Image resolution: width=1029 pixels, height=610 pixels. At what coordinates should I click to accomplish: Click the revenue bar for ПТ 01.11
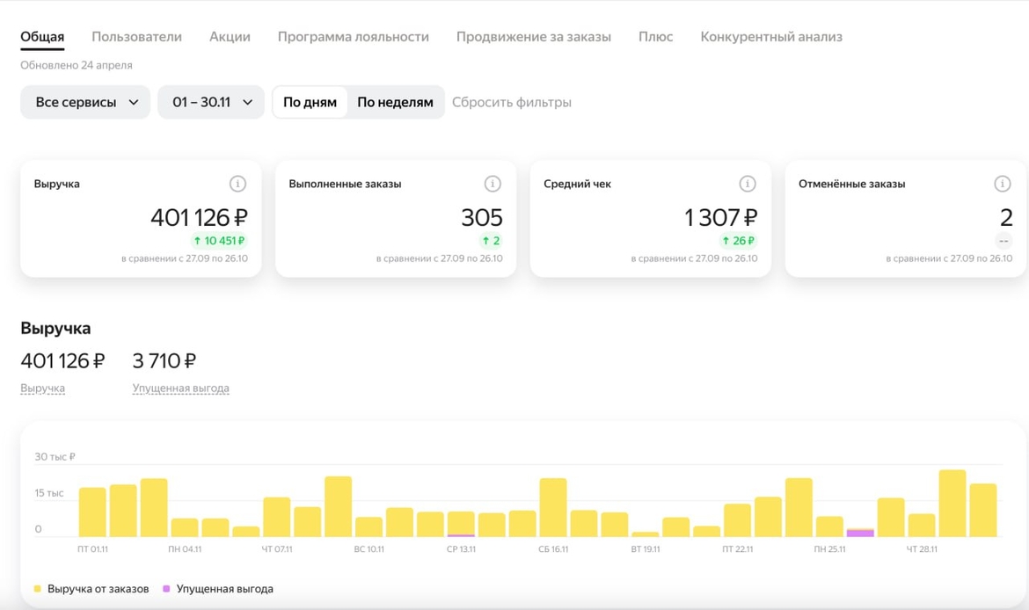(x=92, y=512)
